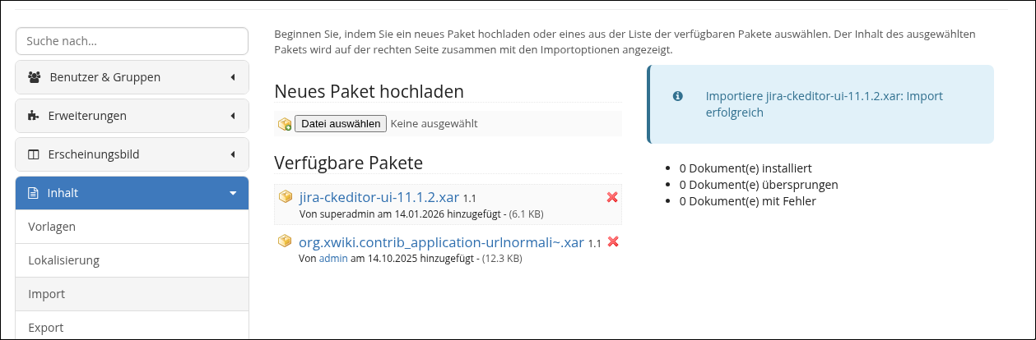Click the info icon in import message

click(678, 96)
